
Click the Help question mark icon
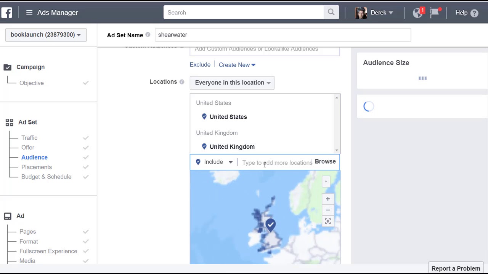(474, 13)
